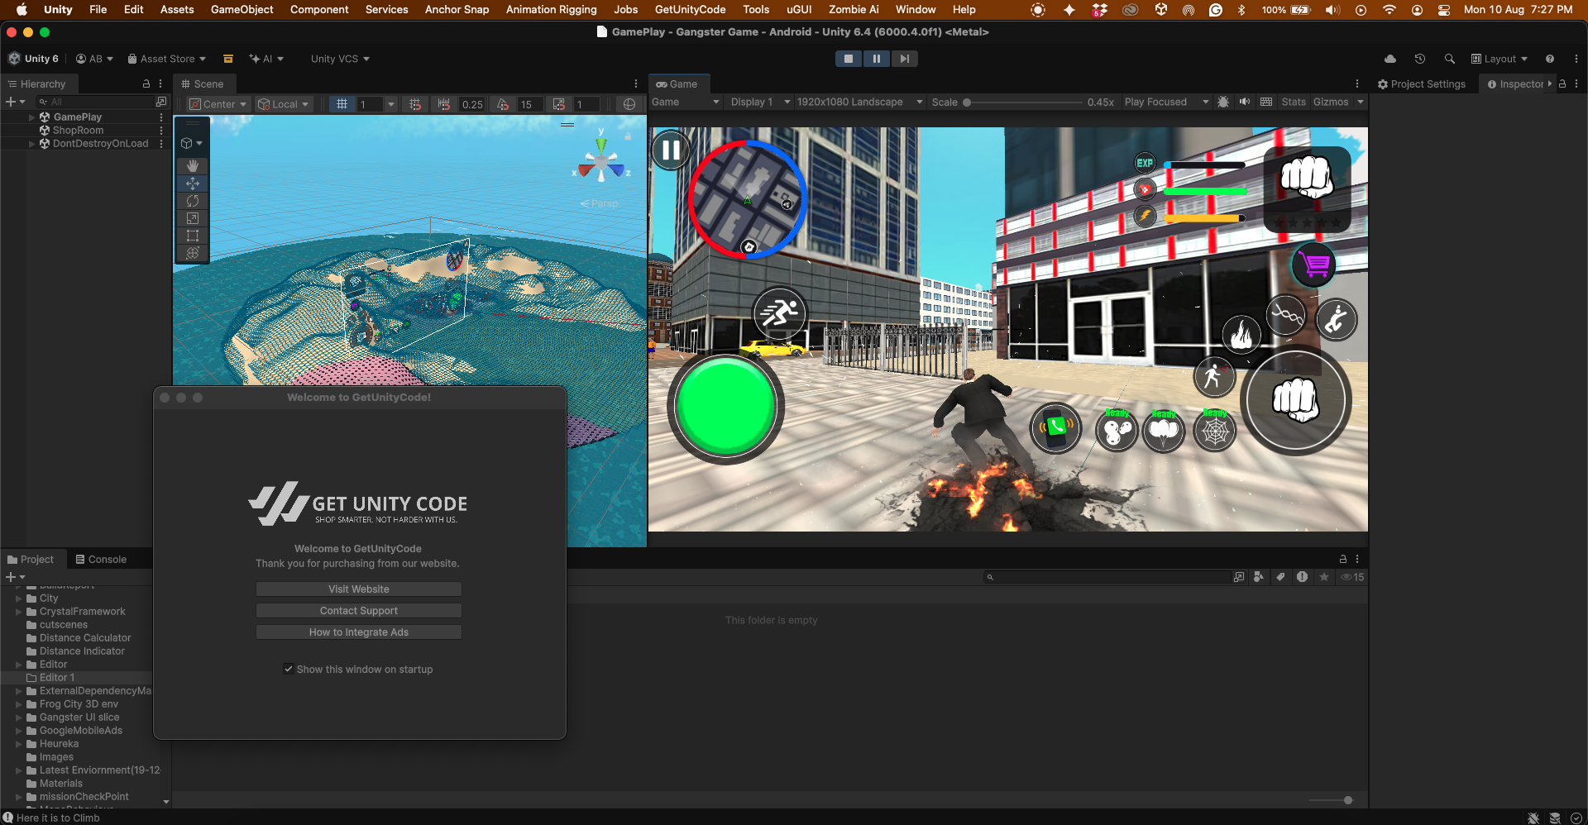This screenshot has width=1588, height=825.
Task: Select the View hand tool in Scene
Action: (193, 166)
